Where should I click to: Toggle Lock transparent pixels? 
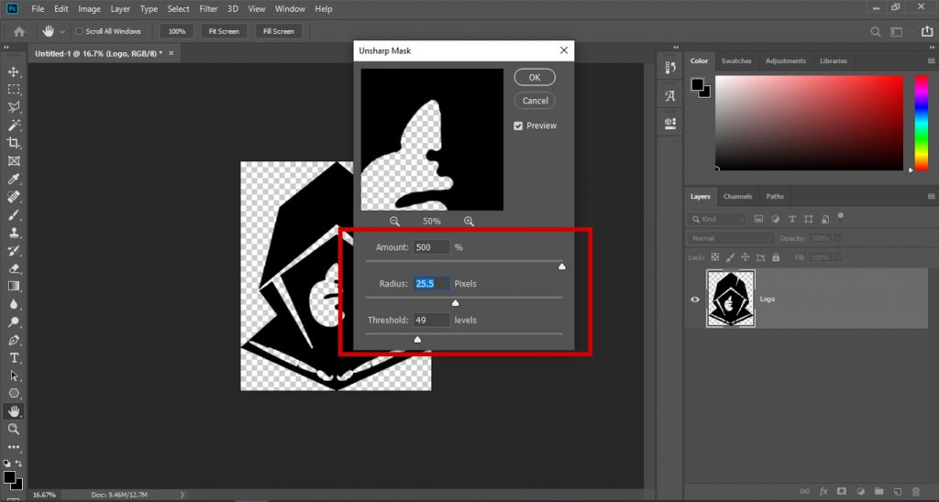[x=715, y=257]
